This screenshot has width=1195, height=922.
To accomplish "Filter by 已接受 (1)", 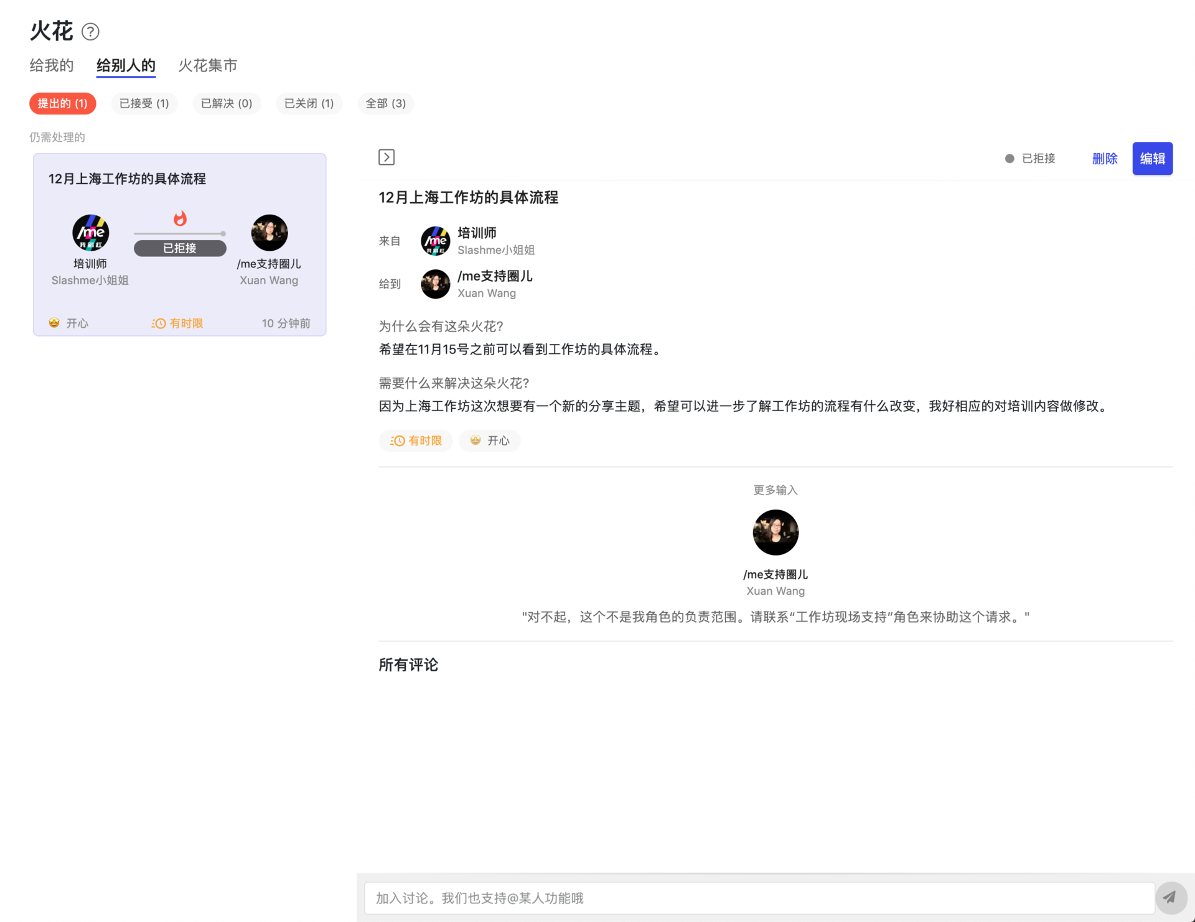I will pos(144,103).
